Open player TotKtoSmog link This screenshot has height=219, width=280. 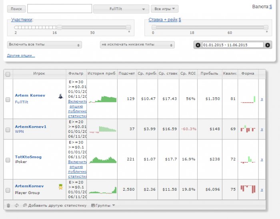(x=28, y=157)
